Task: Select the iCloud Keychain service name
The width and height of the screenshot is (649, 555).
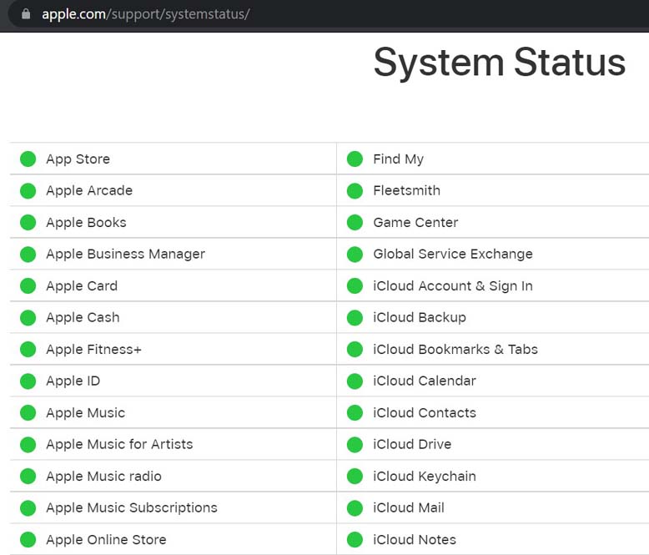Action: pos(425,476)
